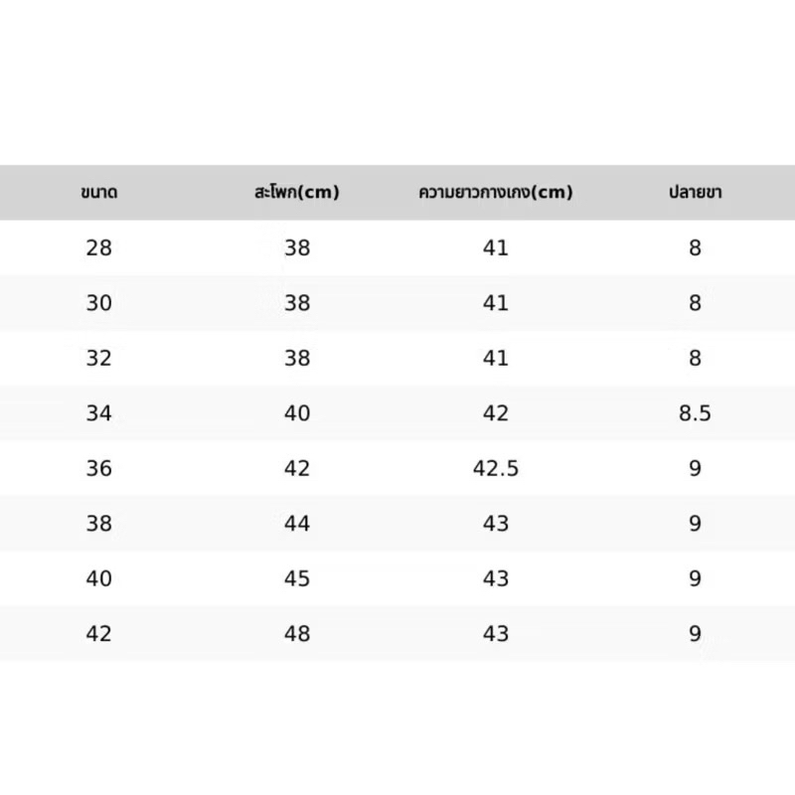Select size 34 row label
This screenshot has width=795, height=795.
tap(98, 413)
